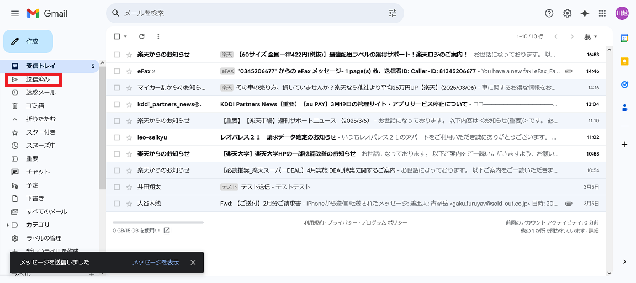Open the 送信済み folder
This screenshot has height=283, width=636.
point(38,79)
